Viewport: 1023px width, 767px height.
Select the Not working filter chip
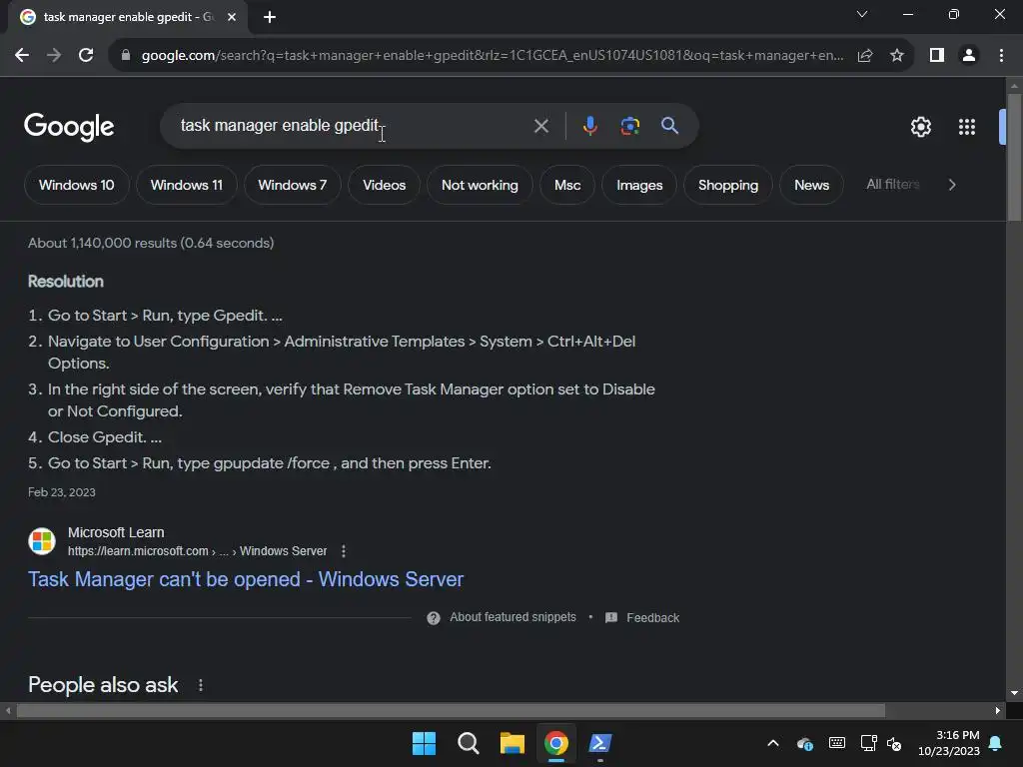(480, 185)
